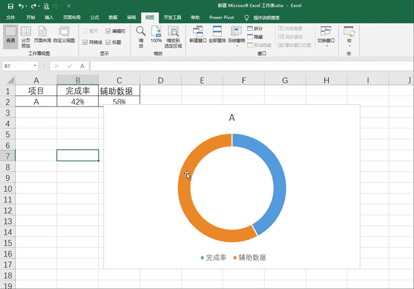The image size is (414, 289).
Task: Open the 缩放 zoom magnifier dialog
Action: pyautogui.click(x=141, y=37)
